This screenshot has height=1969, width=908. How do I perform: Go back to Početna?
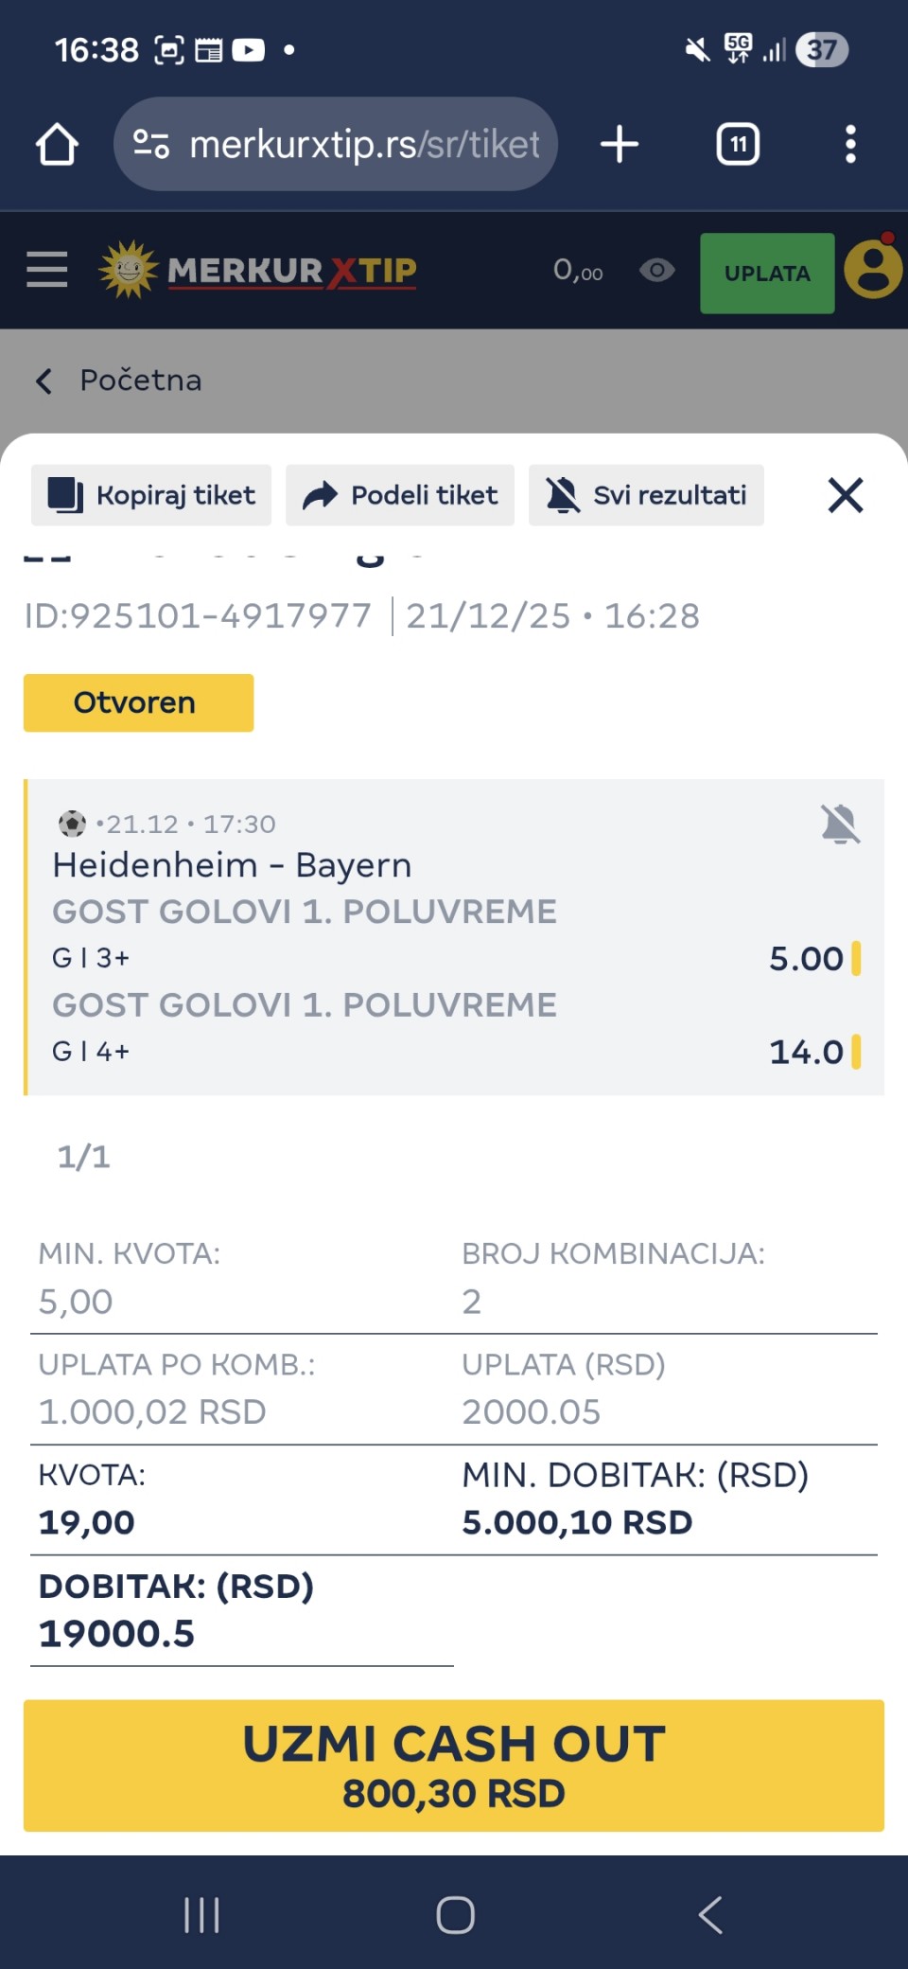[x=119, y=381]
